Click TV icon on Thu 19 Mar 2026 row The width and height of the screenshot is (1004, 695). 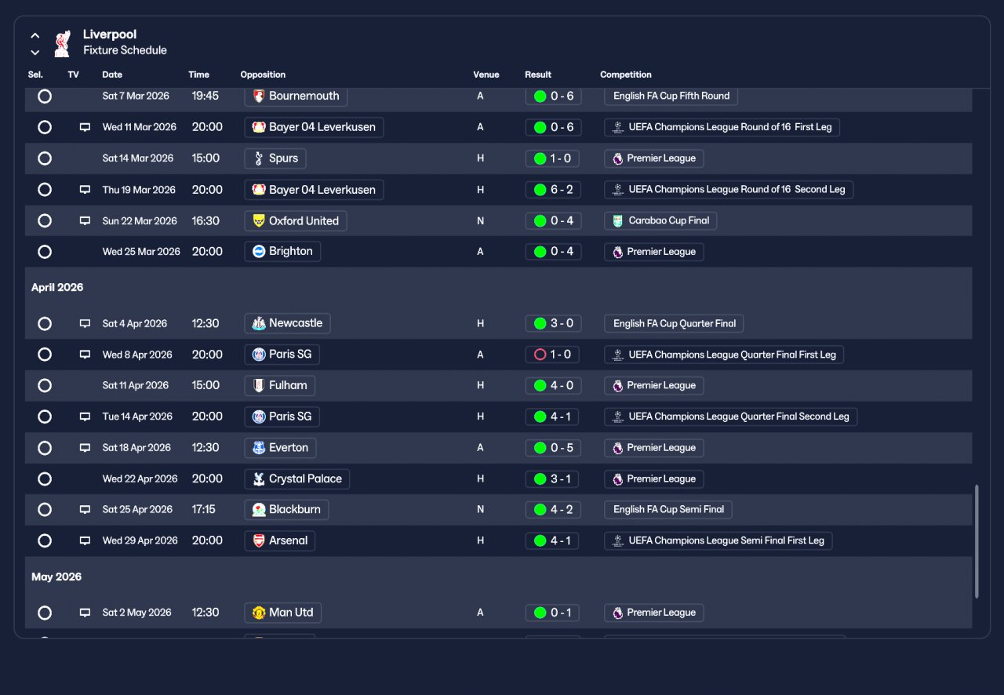click(x=85, y=190)
